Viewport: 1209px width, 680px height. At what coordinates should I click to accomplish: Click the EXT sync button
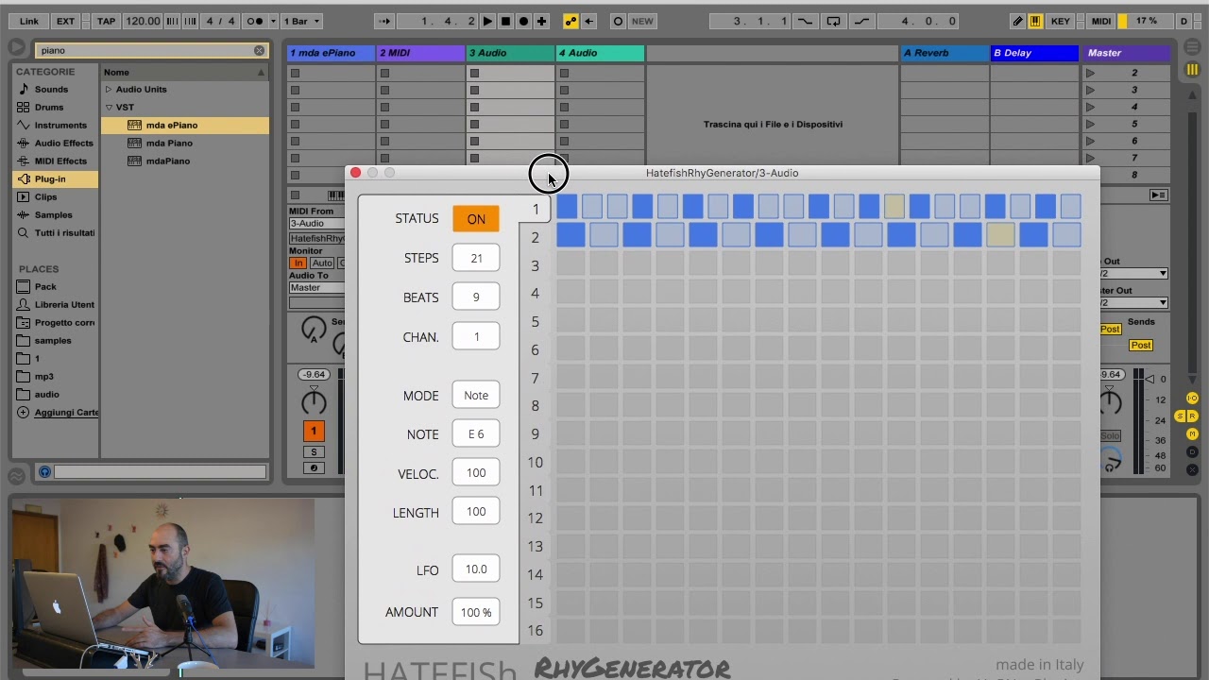coord(65,21)
